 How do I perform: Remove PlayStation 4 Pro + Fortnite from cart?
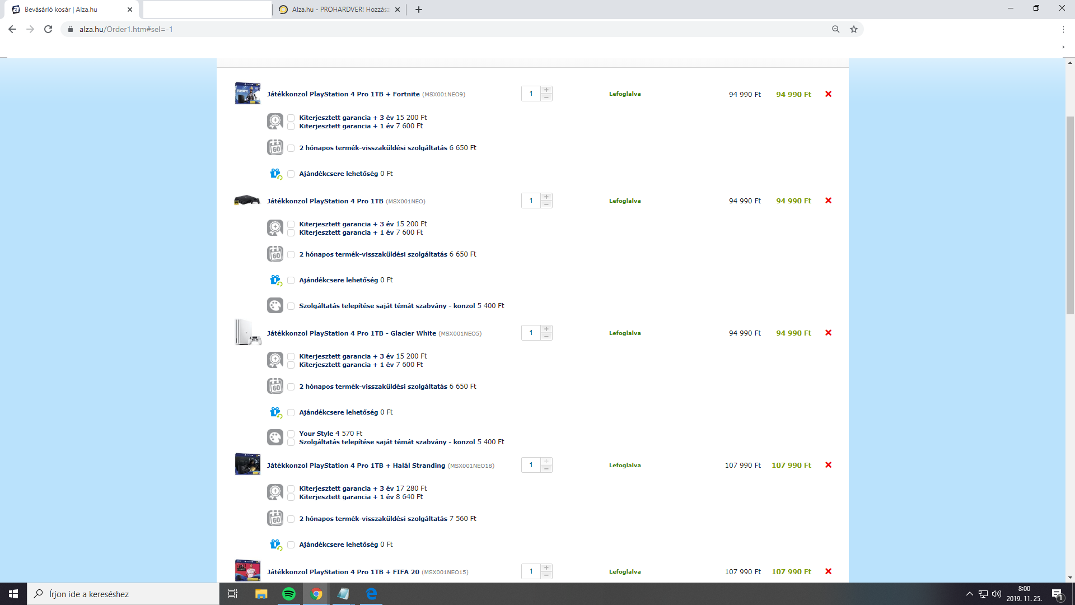click(828, 94)
